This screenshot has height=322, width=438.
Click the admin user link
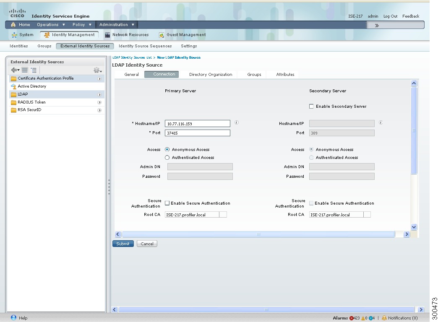(x=373, y=16)
